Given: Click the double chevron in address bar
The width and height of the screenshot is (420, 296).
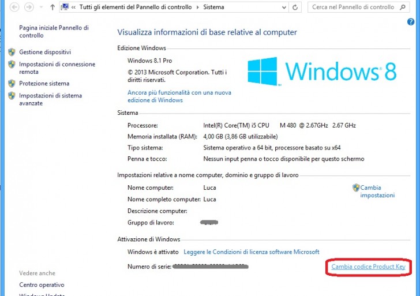Looking at the screenshot, I should click(73, 8).
